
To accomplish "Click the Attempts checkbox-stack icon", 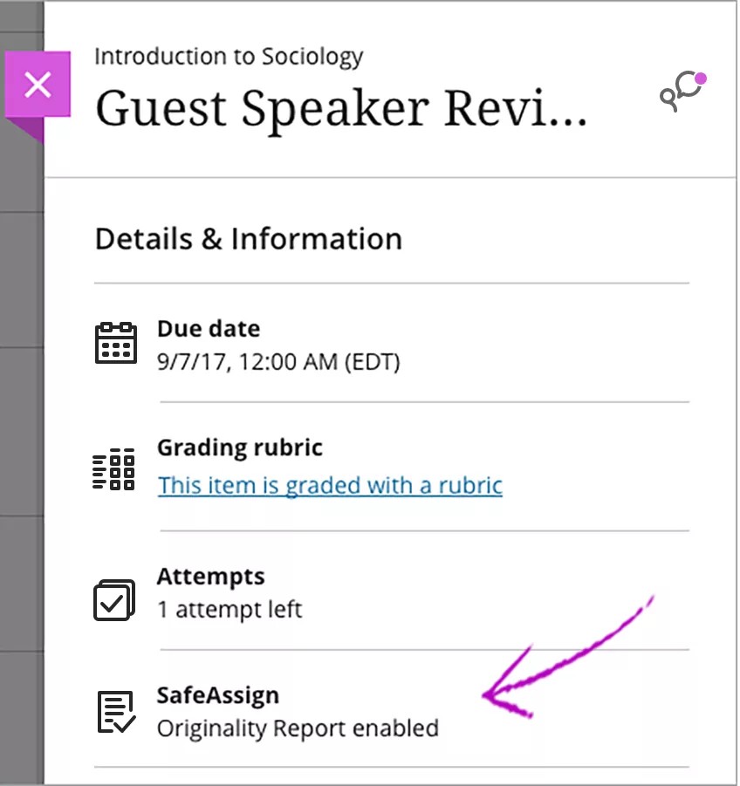I will tap(114, 600).
